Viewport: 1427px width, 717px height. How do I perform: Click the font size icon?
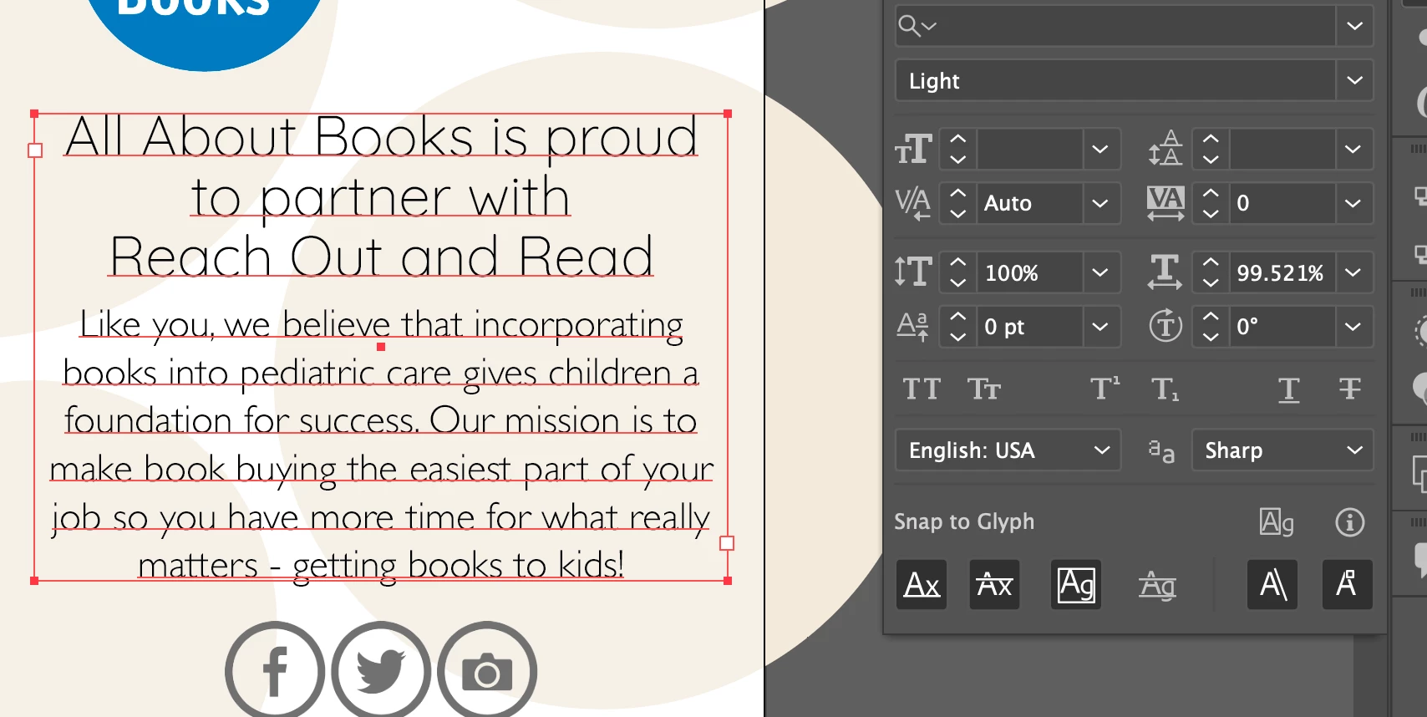click(x=913, y=150)
